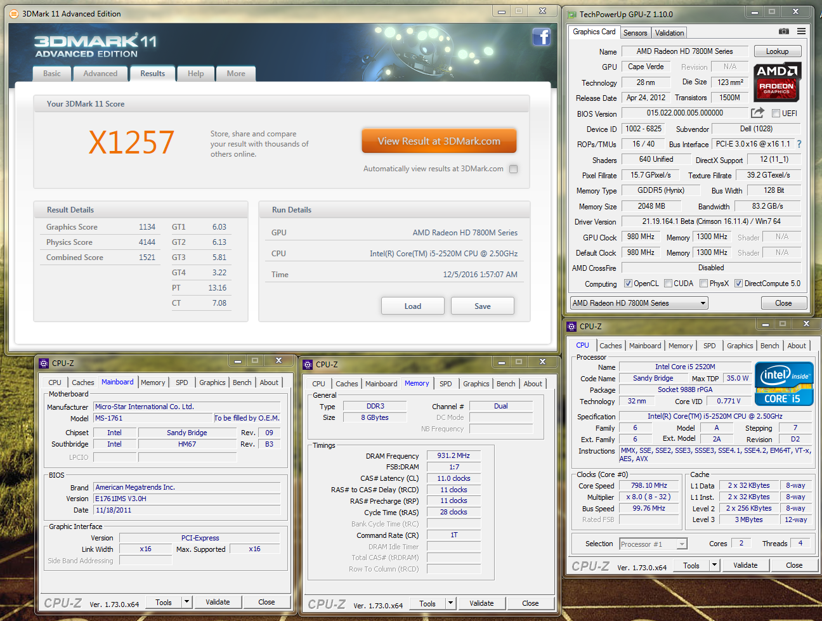The image size is (822, 621).
Task: Click the Lookup button in GPU-Z
Action: click(777, 51)
